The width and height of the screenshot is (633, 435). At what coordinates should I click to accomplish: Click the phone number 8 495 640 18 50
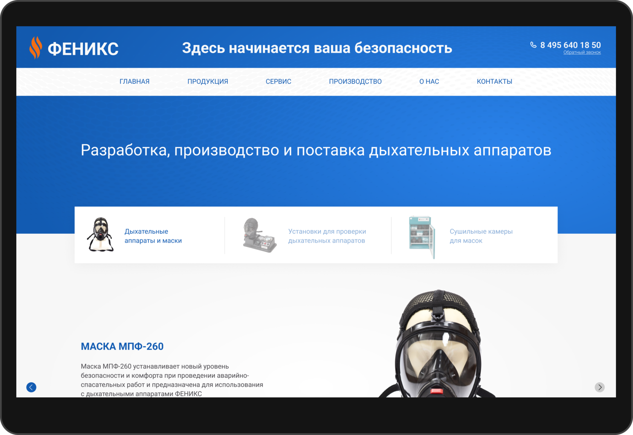tap(570, 45)
